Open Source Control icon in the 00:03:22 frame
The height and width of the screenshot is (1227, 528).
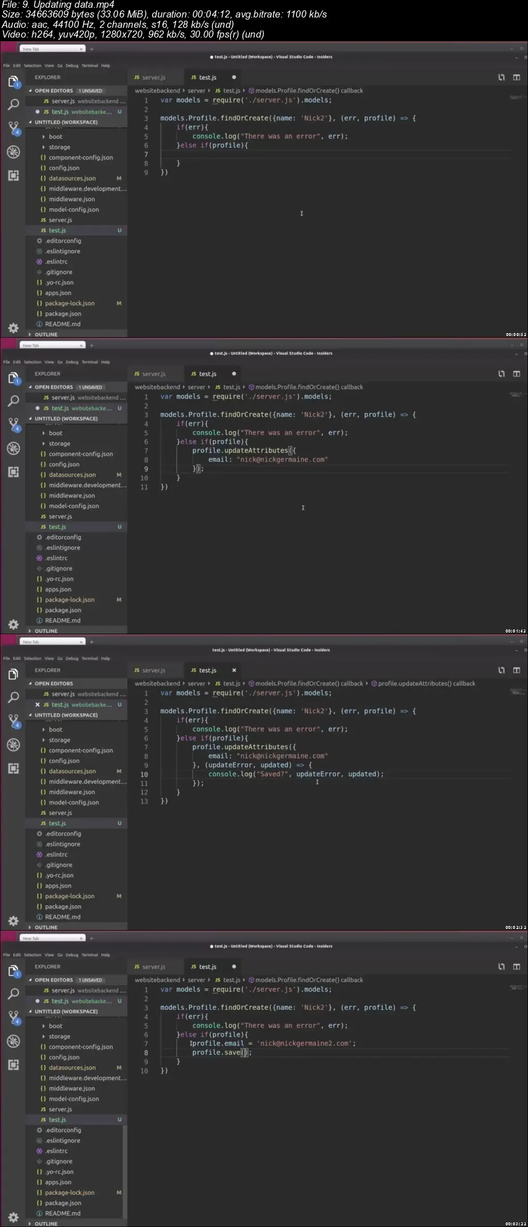pyautogui.click(x=14, y=1017)
